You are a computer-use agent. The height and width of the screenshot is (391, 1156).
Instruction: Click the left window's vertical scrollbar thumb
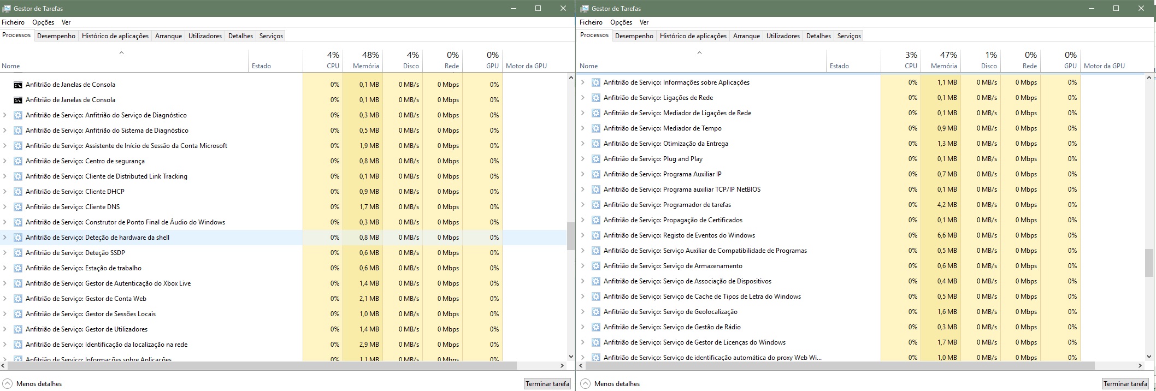tap(571, 236)
